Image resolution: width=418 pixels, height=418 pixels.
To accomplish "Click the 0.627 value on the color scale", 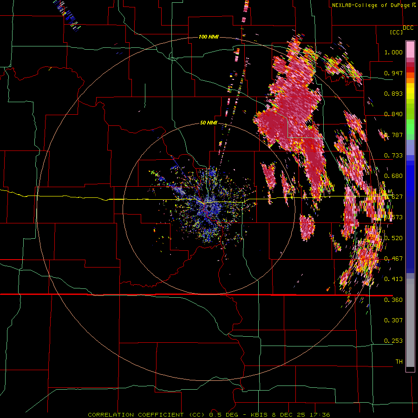I will pyautogui.click(x=393, y=197).
